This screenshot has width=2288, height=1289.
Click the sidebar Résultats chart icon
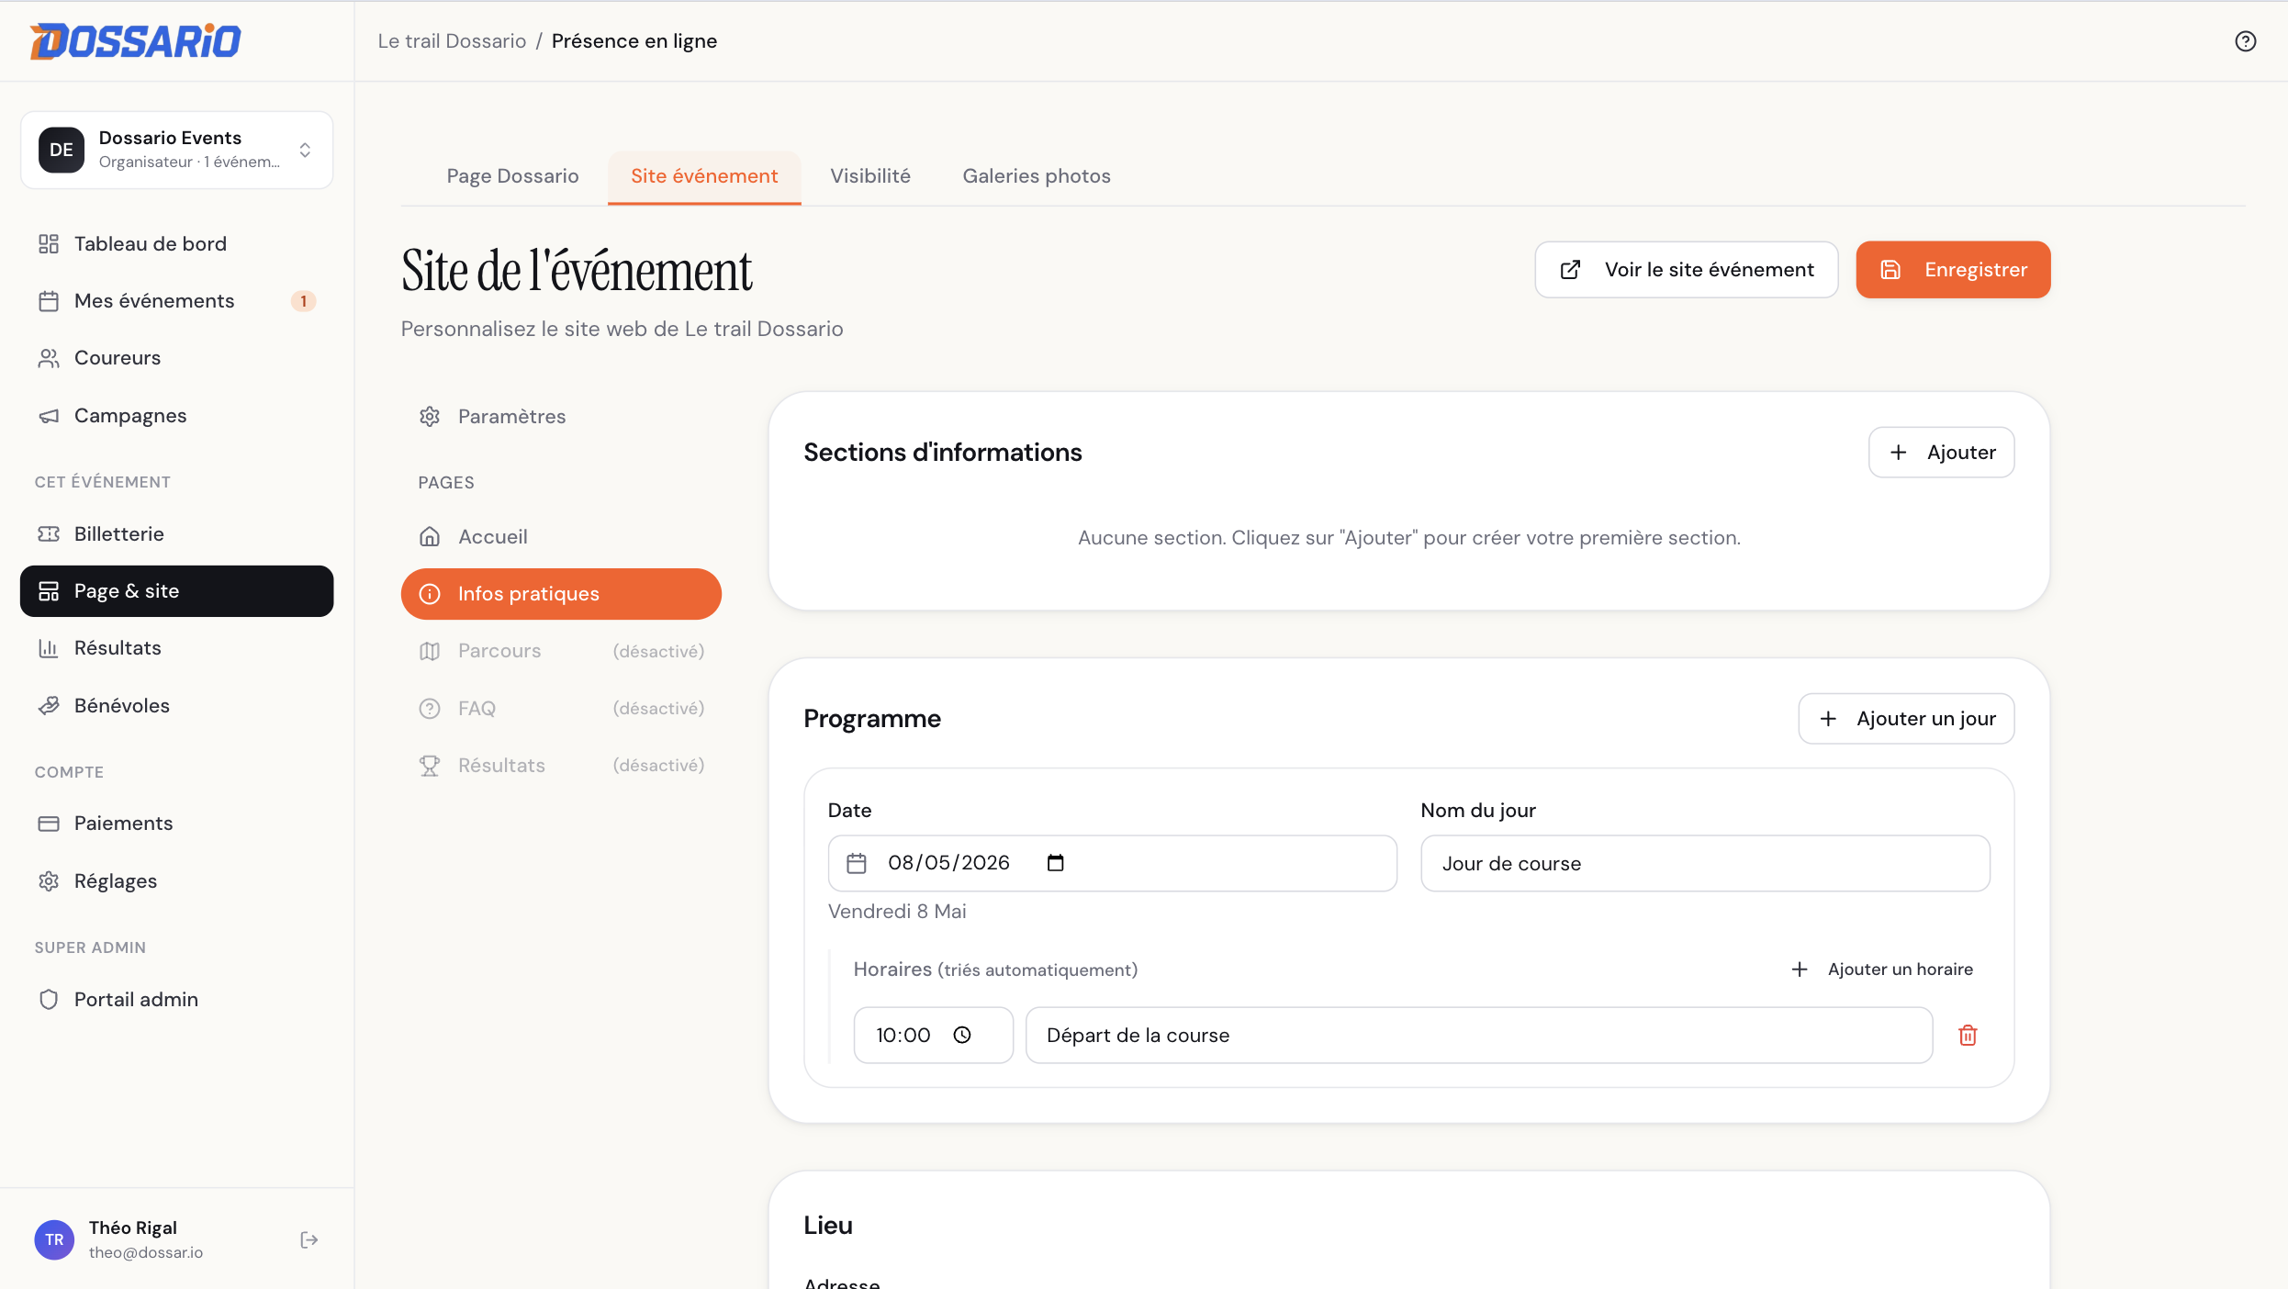click(49, 648)
